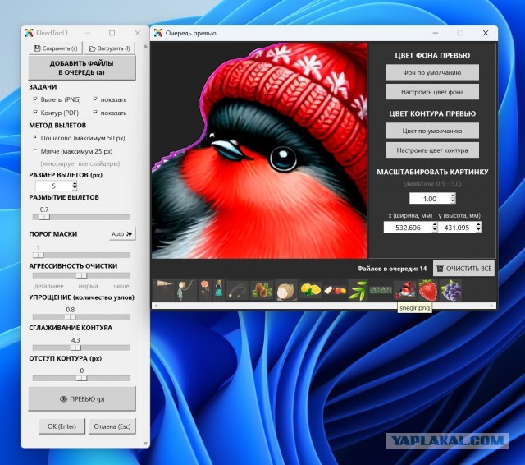
Task: Click the bullfinch preview image
Action: tap(259, 150)
